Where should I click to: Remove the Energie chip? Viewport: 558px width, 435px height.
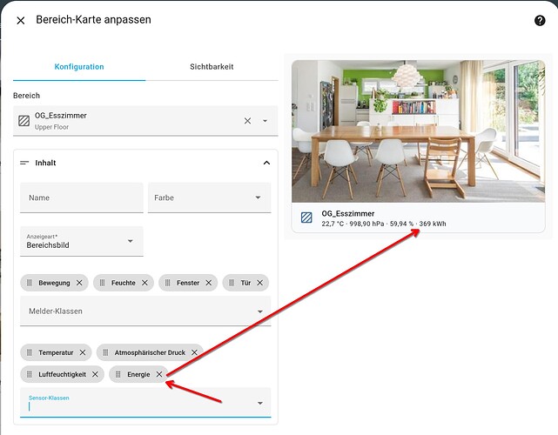pyautogui.click(x=159, y=374)
